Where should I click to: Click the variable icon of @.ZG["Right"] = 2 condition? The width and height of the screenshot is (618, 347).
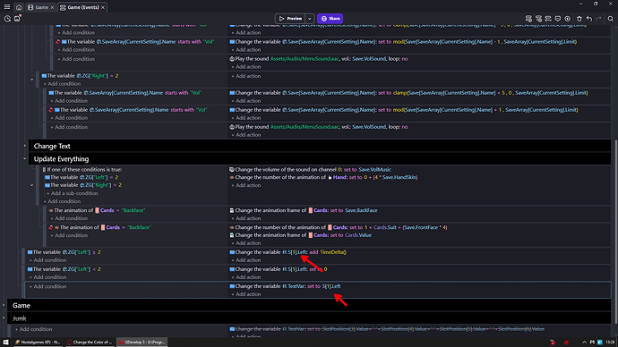point(44,76)
